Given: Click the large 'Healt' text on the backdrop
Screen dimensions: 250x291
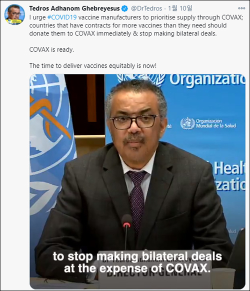Looking at the screenshot, I should (x=229, y=168).
